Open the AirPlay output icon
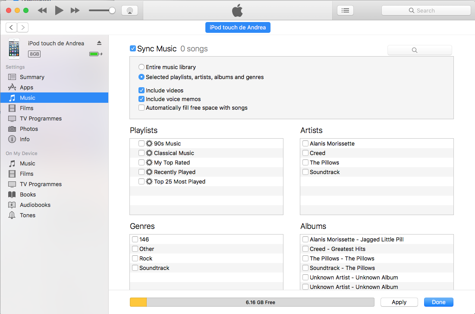The width and height of the screenshot is (475, 314). tap(130, 10)
